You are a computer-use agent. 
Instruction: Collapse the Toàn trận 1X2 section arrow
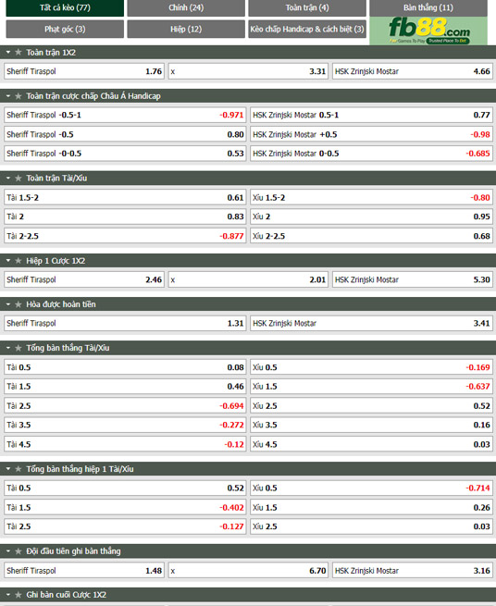tap(8, 52)
